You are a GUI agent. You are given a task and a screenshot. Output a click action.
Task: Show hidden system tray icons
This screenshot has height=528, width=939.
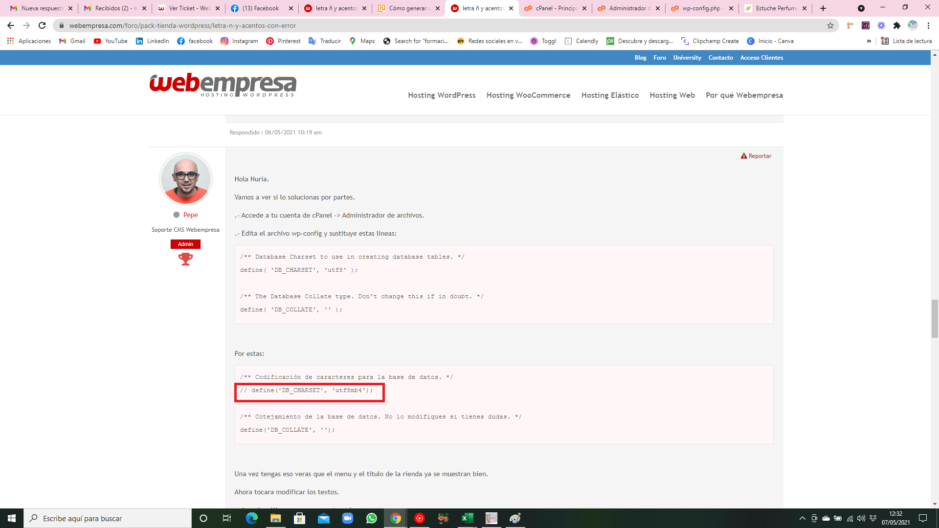click(802, 518)
